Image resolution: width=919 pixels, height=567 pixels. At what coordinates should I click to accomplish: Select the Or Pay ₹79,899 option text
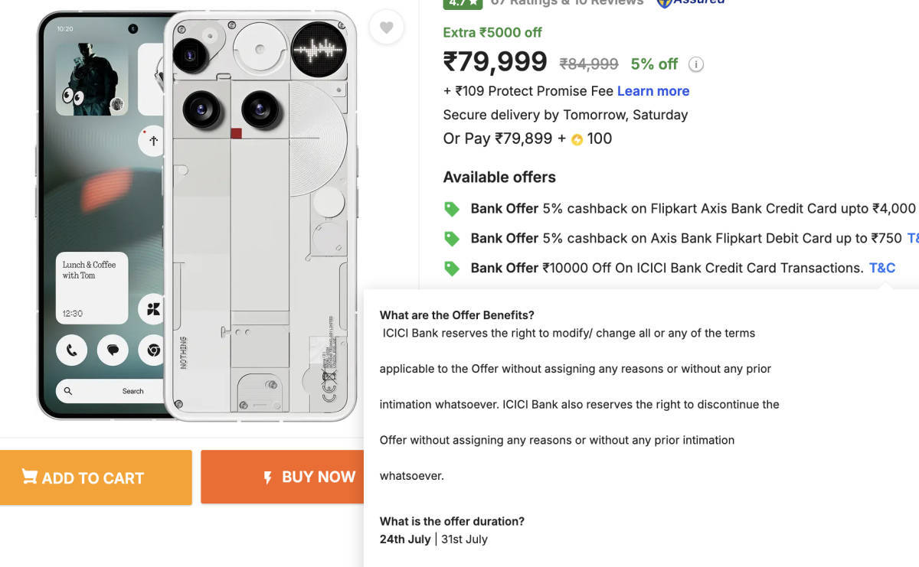[x=497, y=138]
